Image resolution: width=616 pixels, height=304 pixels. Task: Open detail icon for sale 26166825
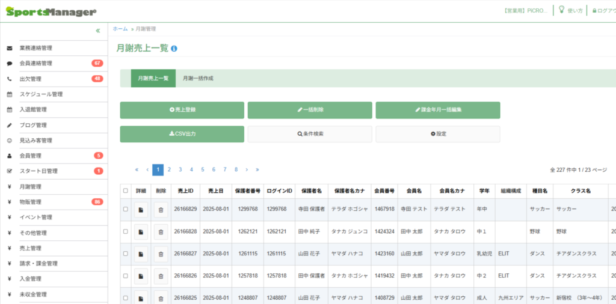[141, 298]
